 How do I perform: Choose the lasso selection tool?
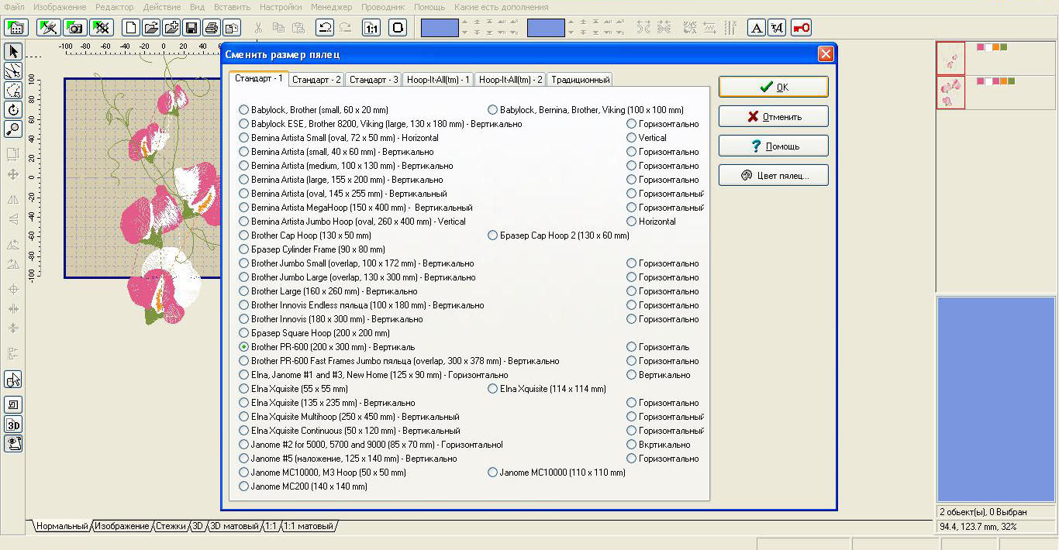pyautogui.click(x=13, y=91)
